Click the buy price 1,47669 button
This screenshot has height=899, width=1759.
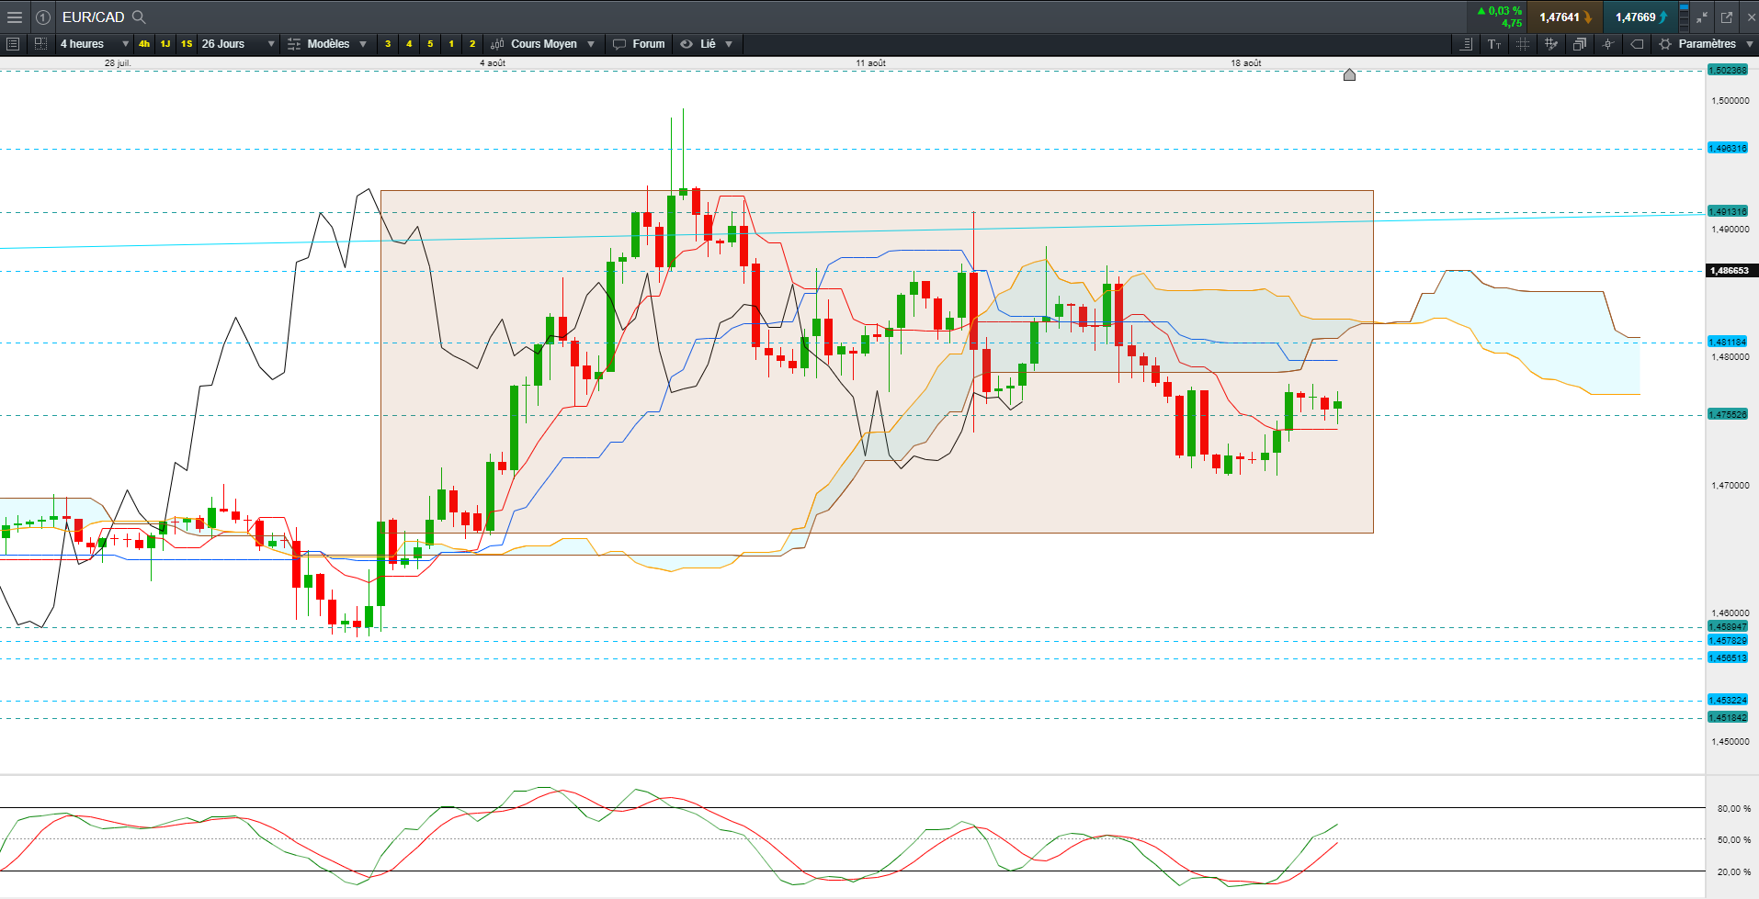point(1640,17)
